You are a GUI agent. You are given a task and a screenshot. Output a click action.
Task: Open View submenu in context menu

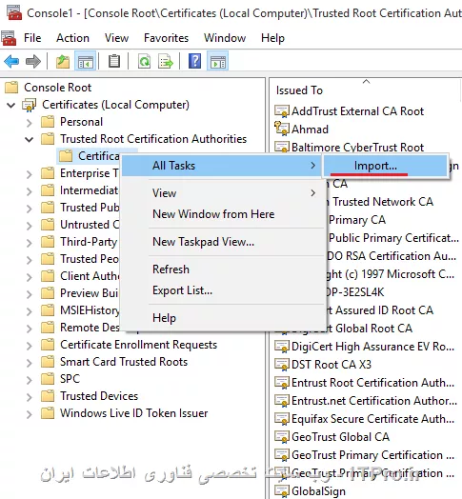[223, 193]
